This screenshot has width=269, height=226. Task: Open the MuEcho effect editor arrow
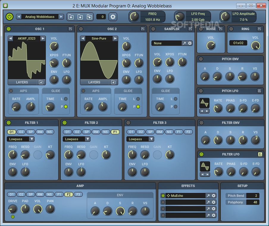click(x=208, y=196)
